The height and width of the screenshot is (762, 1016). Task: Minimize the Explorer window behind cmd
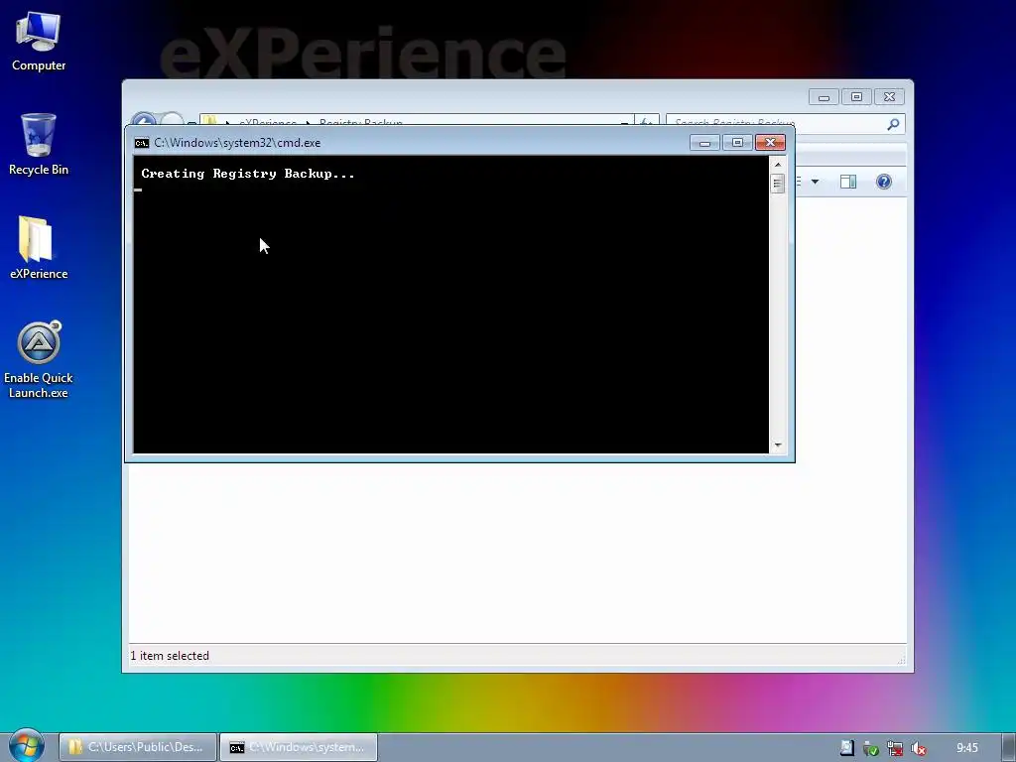click(824, 97)
